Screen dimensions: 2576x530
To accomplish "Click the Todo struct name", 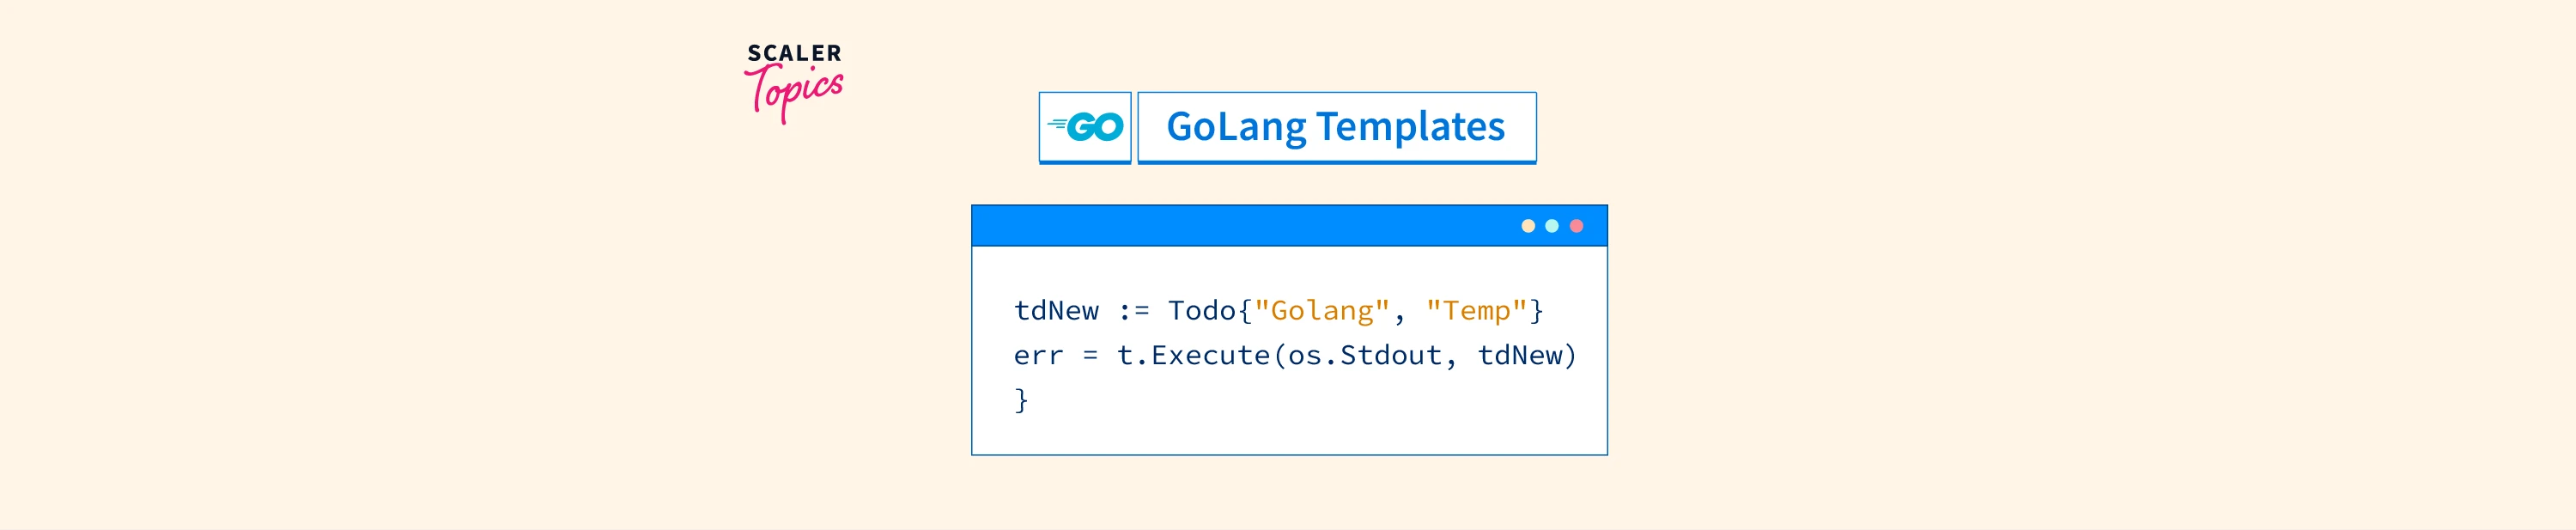I will tap(1202, 311).
